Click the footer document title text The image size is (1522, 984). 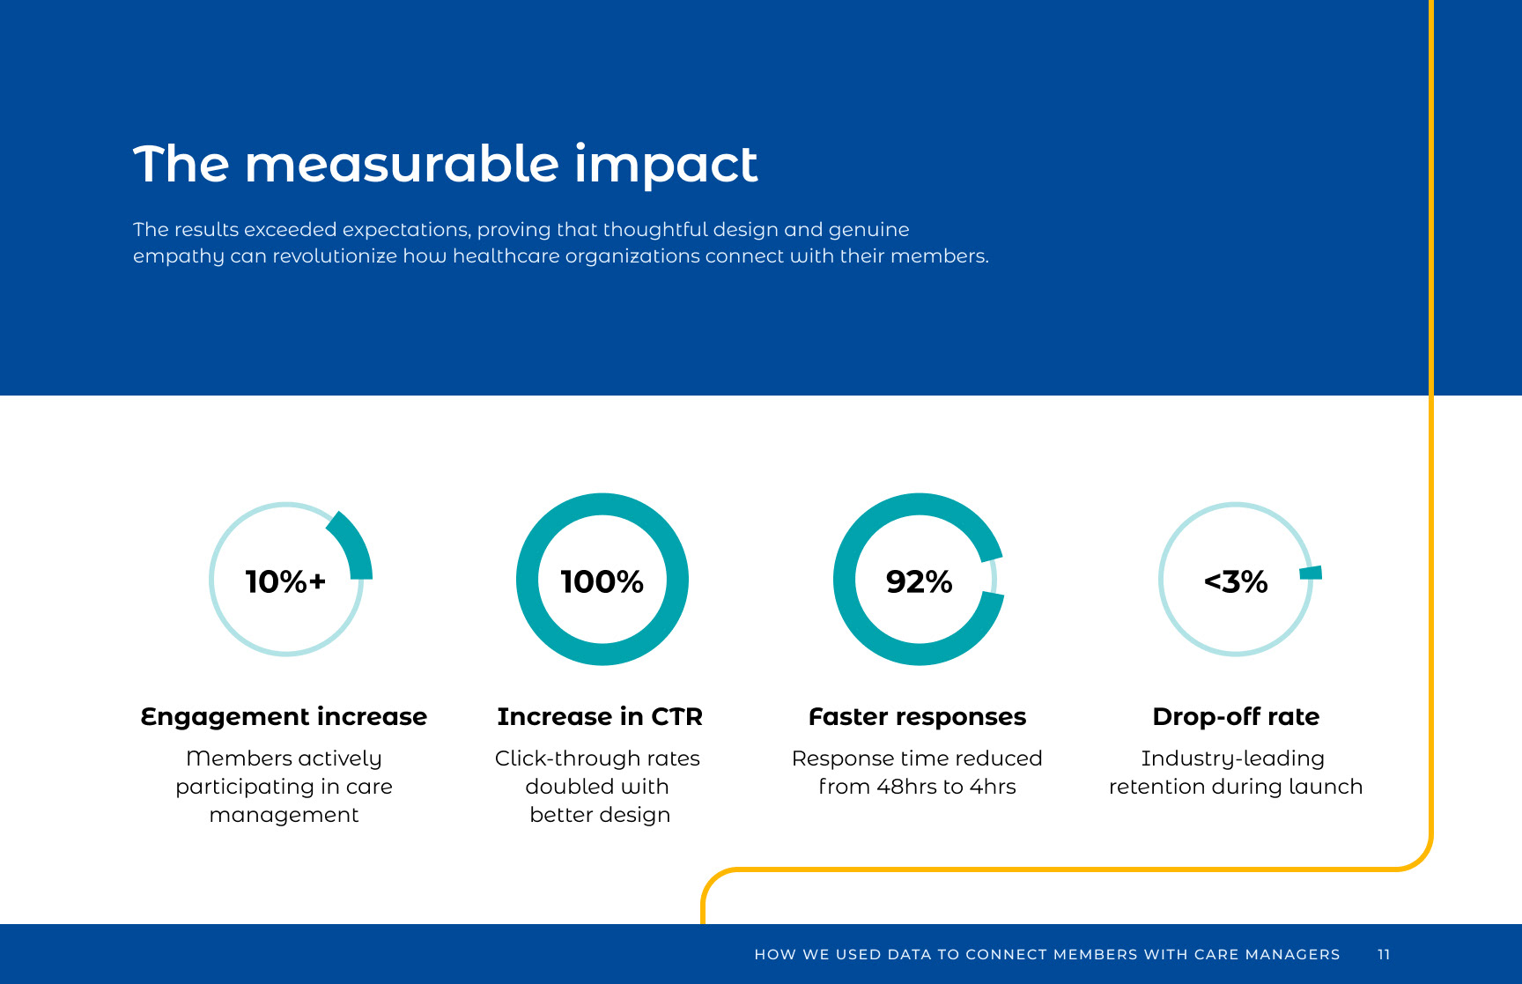[x=1046, y=954]
